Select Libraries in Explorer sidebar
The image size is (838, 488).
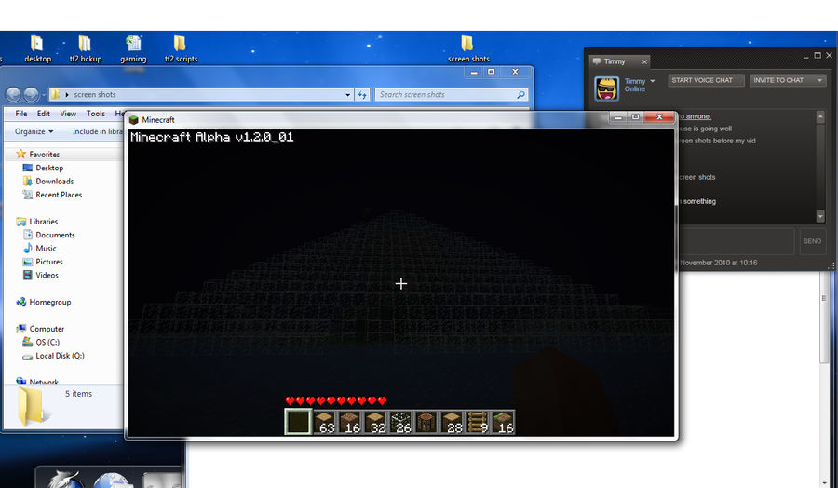coord(43,222)
